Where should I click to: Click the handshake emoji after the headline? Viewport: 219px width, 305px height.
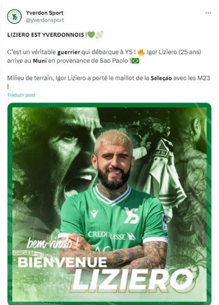pos(99,35)
